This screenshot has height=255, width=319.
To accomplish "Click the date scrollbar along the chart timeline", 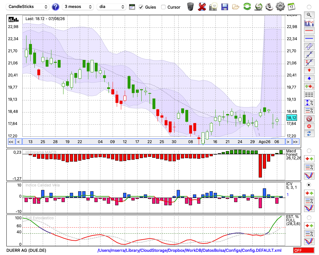I will [x=153, y=142].
